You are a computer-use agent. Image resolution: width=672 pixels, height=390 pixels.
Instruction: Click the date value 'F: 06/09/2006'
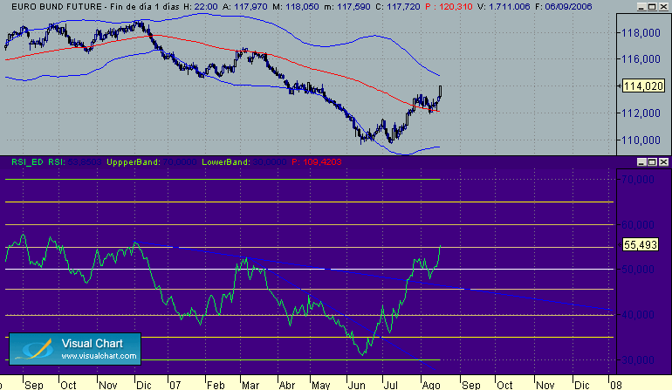(564, 7)
